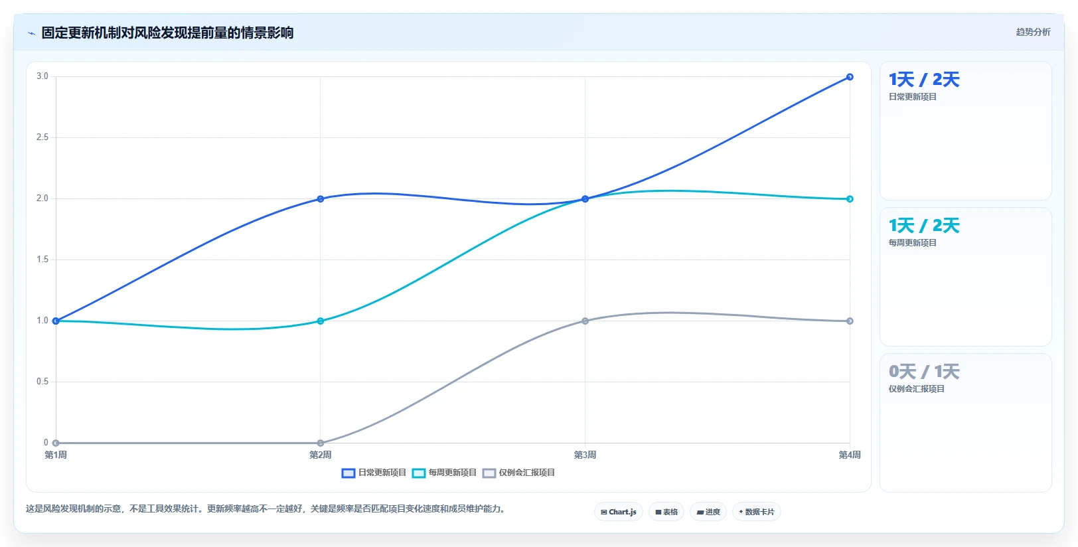Click the 3.0 y-axis label
Screen dimensions: 1078x547
pos(42,76)
